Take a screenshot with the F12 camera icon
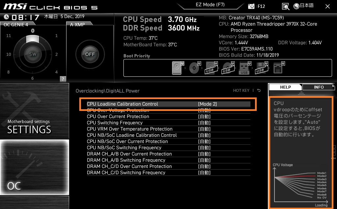 pyautogui.click(x=251, y=6)
